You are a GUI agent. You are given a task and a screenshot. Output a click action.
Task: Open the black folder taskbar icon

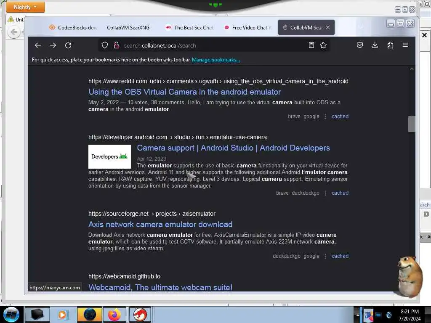[37, 315]
